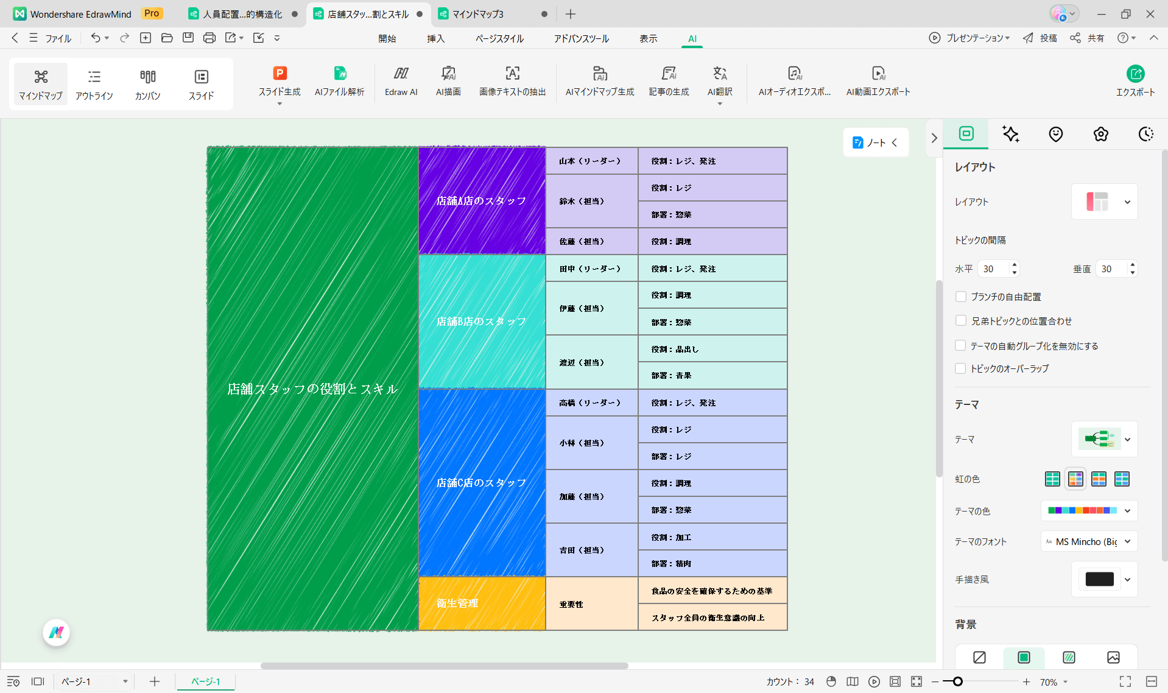The width and height of the screenshot is (1168, 693).
Task: Switch to the マインドマップ3 document tab
Action: [x=478, y=14]
